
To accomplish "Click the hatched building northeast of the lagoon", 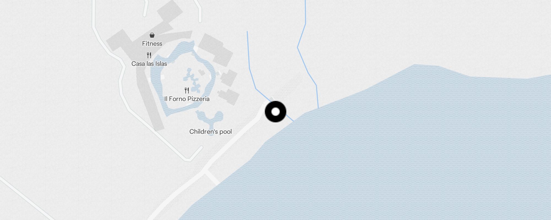I will [x=215, y=50].
